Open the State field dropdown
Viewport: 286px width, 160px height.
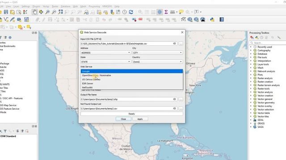[x=105, y=62]
